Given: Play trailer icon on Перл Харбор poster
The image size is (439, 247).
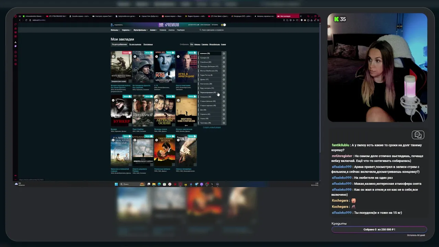Looking at the screenshot, I should point(135,101).
